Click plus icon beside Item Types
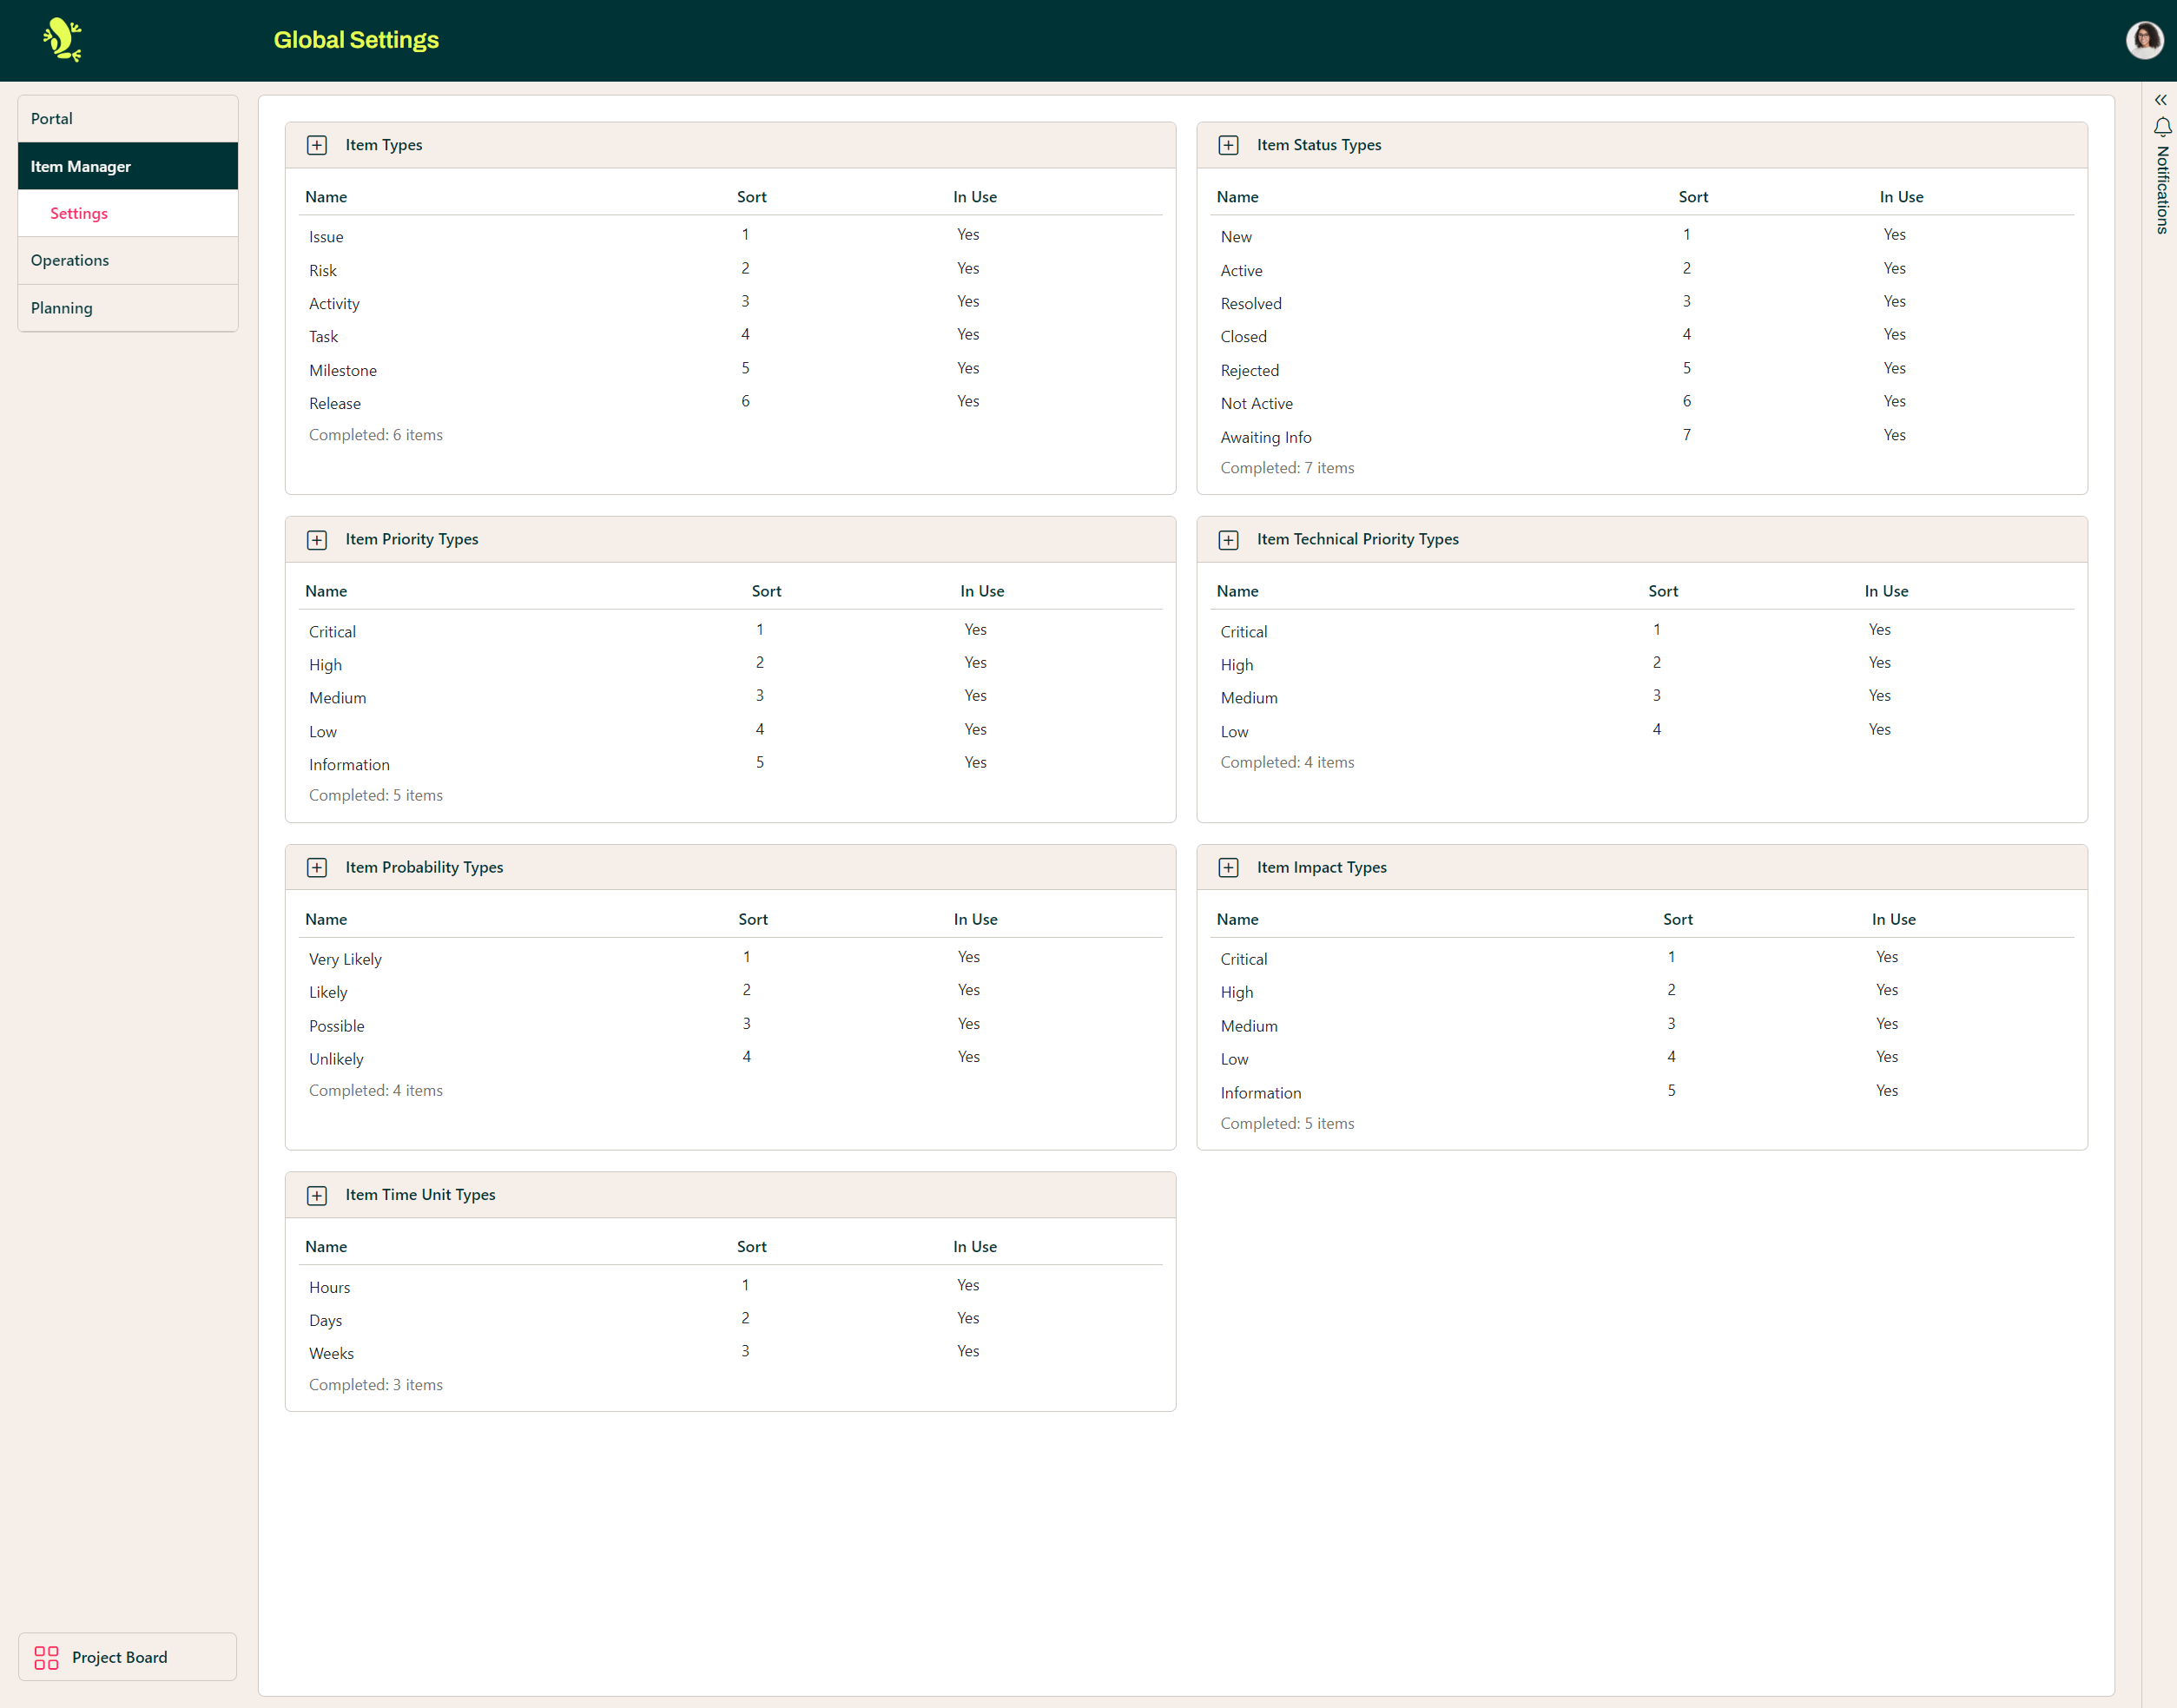2177x1708 pixels. click(x=317, y=145)
